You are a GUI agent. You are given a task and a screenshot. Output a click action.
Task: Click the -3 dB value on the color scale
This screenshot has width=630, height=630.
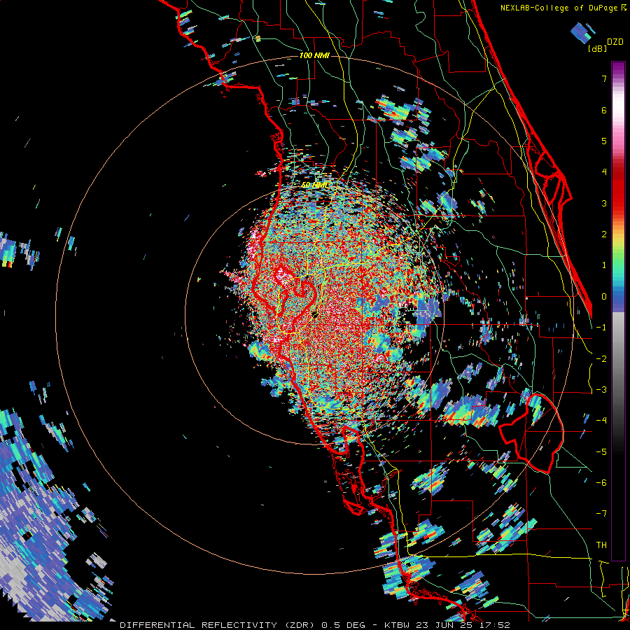coord(602,390)
